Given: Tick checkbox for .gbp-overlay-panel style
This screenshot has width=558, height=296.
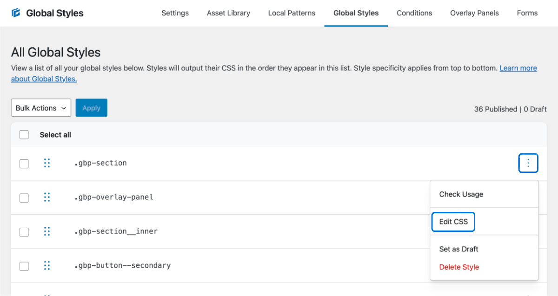Looking at the screenshot, I should pyautogui.click(x=24, y=198).
